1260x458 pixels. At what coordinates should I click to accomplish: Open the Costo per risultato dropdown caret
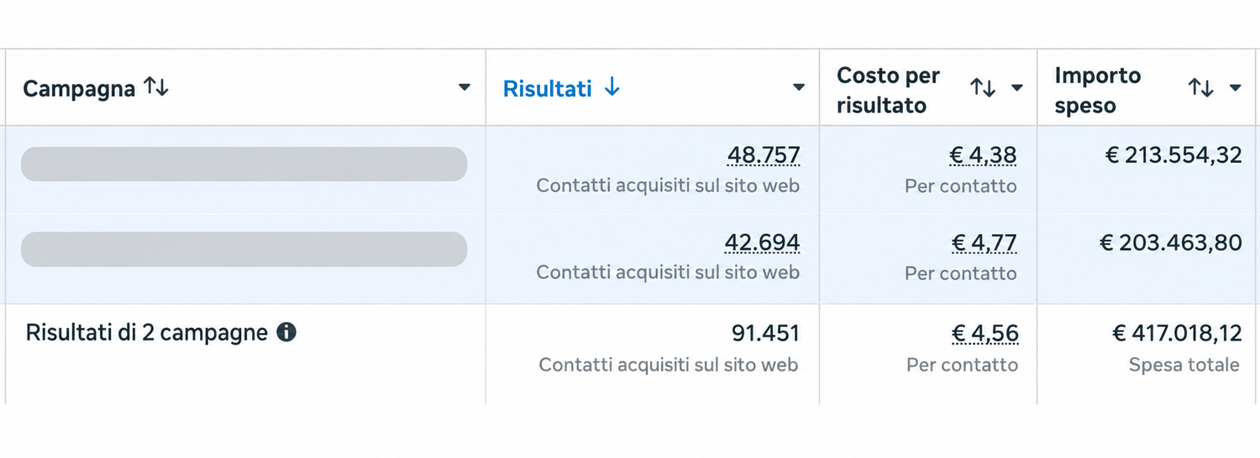click(x=1016, y=87)
